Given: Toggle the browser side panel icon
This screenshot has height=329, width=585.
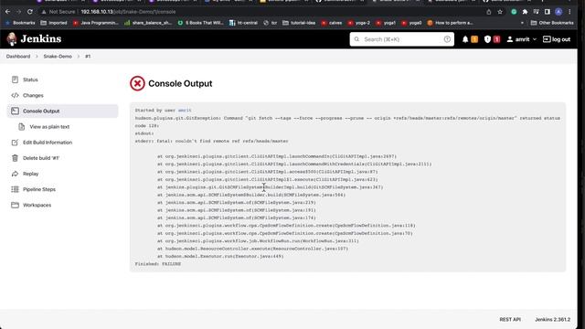Looking at the screenshot, I should click(548, 12).
